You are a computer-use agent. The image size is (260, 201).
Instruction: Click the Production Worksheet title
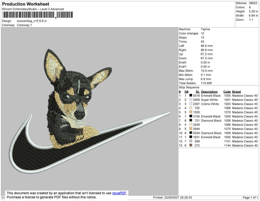tap(26, 4)
